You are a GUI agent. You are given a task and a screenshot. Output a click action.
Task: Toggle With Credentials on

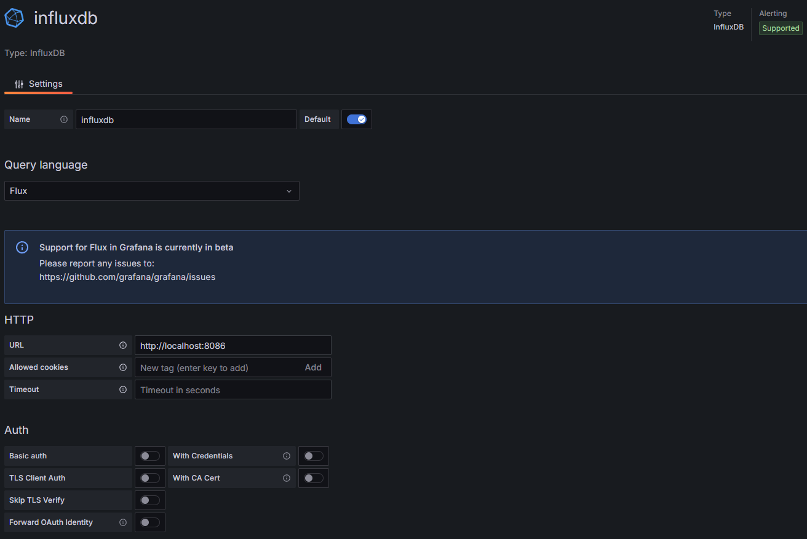313,456
